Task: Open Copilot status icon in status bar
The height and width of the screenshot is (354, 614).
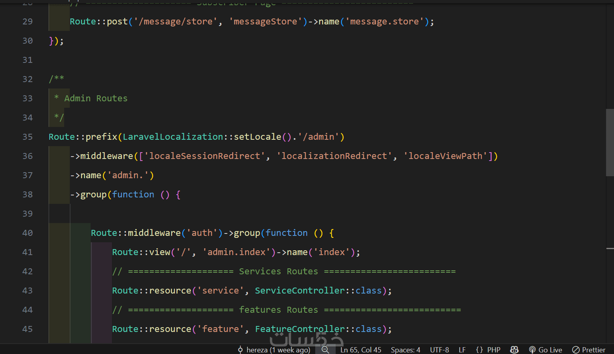Action: tap(514, 350)
